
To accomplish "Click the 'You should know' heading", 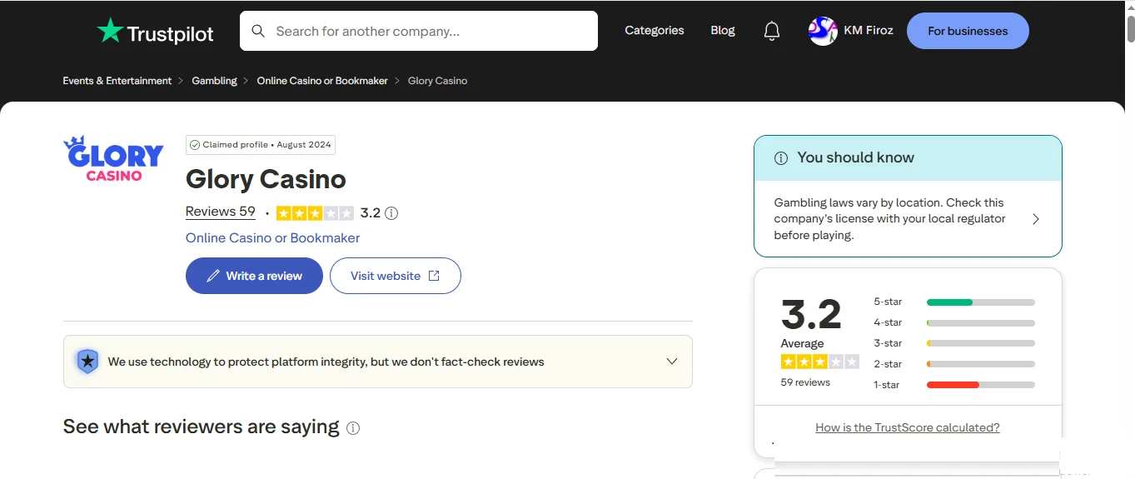I will pos(855,157).
